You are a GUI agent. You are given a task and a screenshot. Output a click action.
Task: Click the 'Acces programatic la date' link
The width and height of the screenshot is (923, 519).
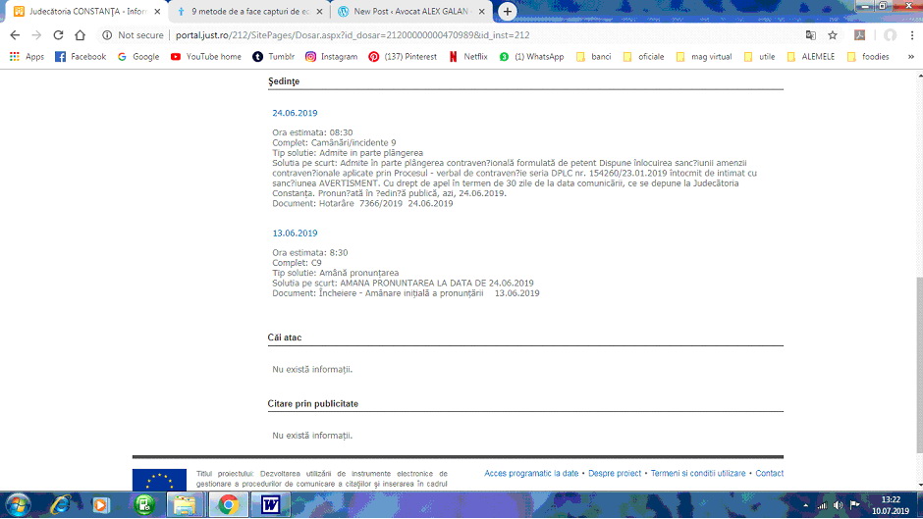click(x=531, y=473)
